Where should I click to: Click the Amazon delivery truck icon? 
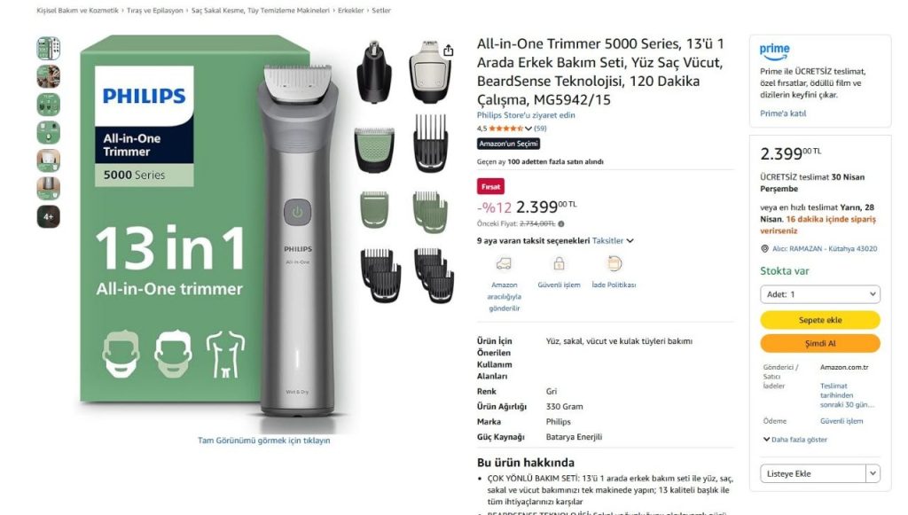(504, 264)
